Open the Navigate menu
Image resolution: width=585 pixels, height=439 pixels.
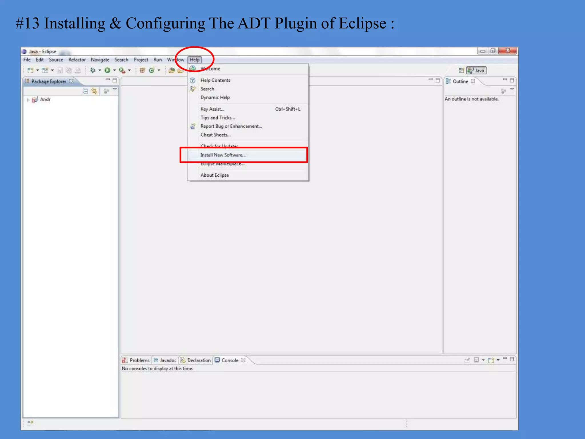[x=100, y=60]
